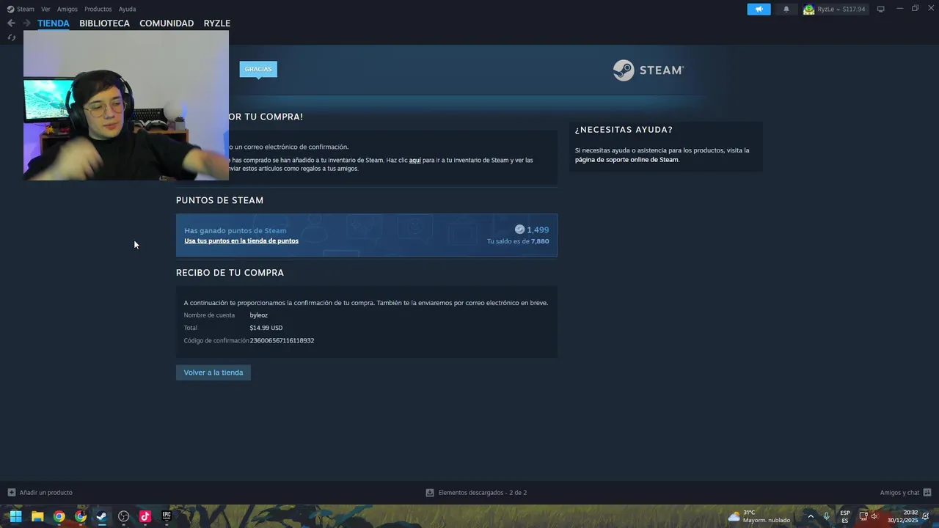Image resolution: width=939 pixels, height=528 pixels.
Task: Click the Añadir un producto label
Action: click(x=46, y=493)
